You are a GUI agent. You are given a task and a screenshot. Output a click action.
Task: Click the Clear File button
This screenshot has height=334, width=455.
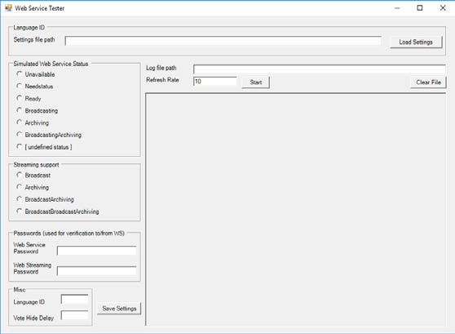coord(428,82)
